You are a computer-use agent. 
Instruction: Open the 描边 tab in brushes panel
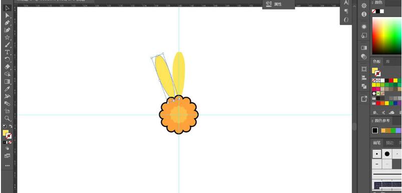pyautogui.click(x=389, y=143)
